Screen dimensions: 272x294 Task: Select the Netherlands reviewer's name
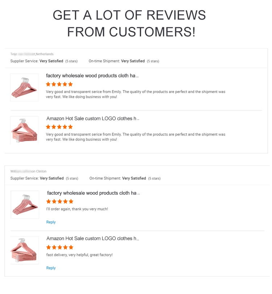(32, 54)
